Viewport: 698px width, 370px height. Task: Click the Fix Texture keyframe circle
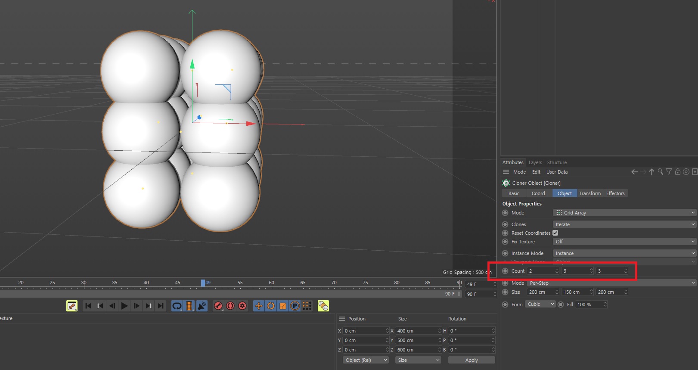506,242
